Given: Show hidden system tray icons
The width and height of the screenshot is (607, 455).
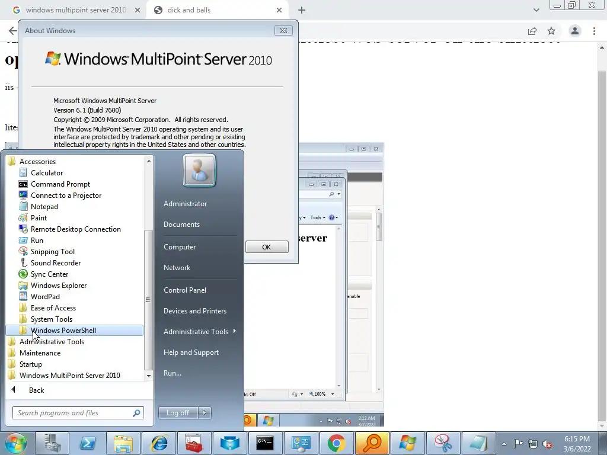Looking at the screenshot, I should pyautogui.click(x=504, y=444).
